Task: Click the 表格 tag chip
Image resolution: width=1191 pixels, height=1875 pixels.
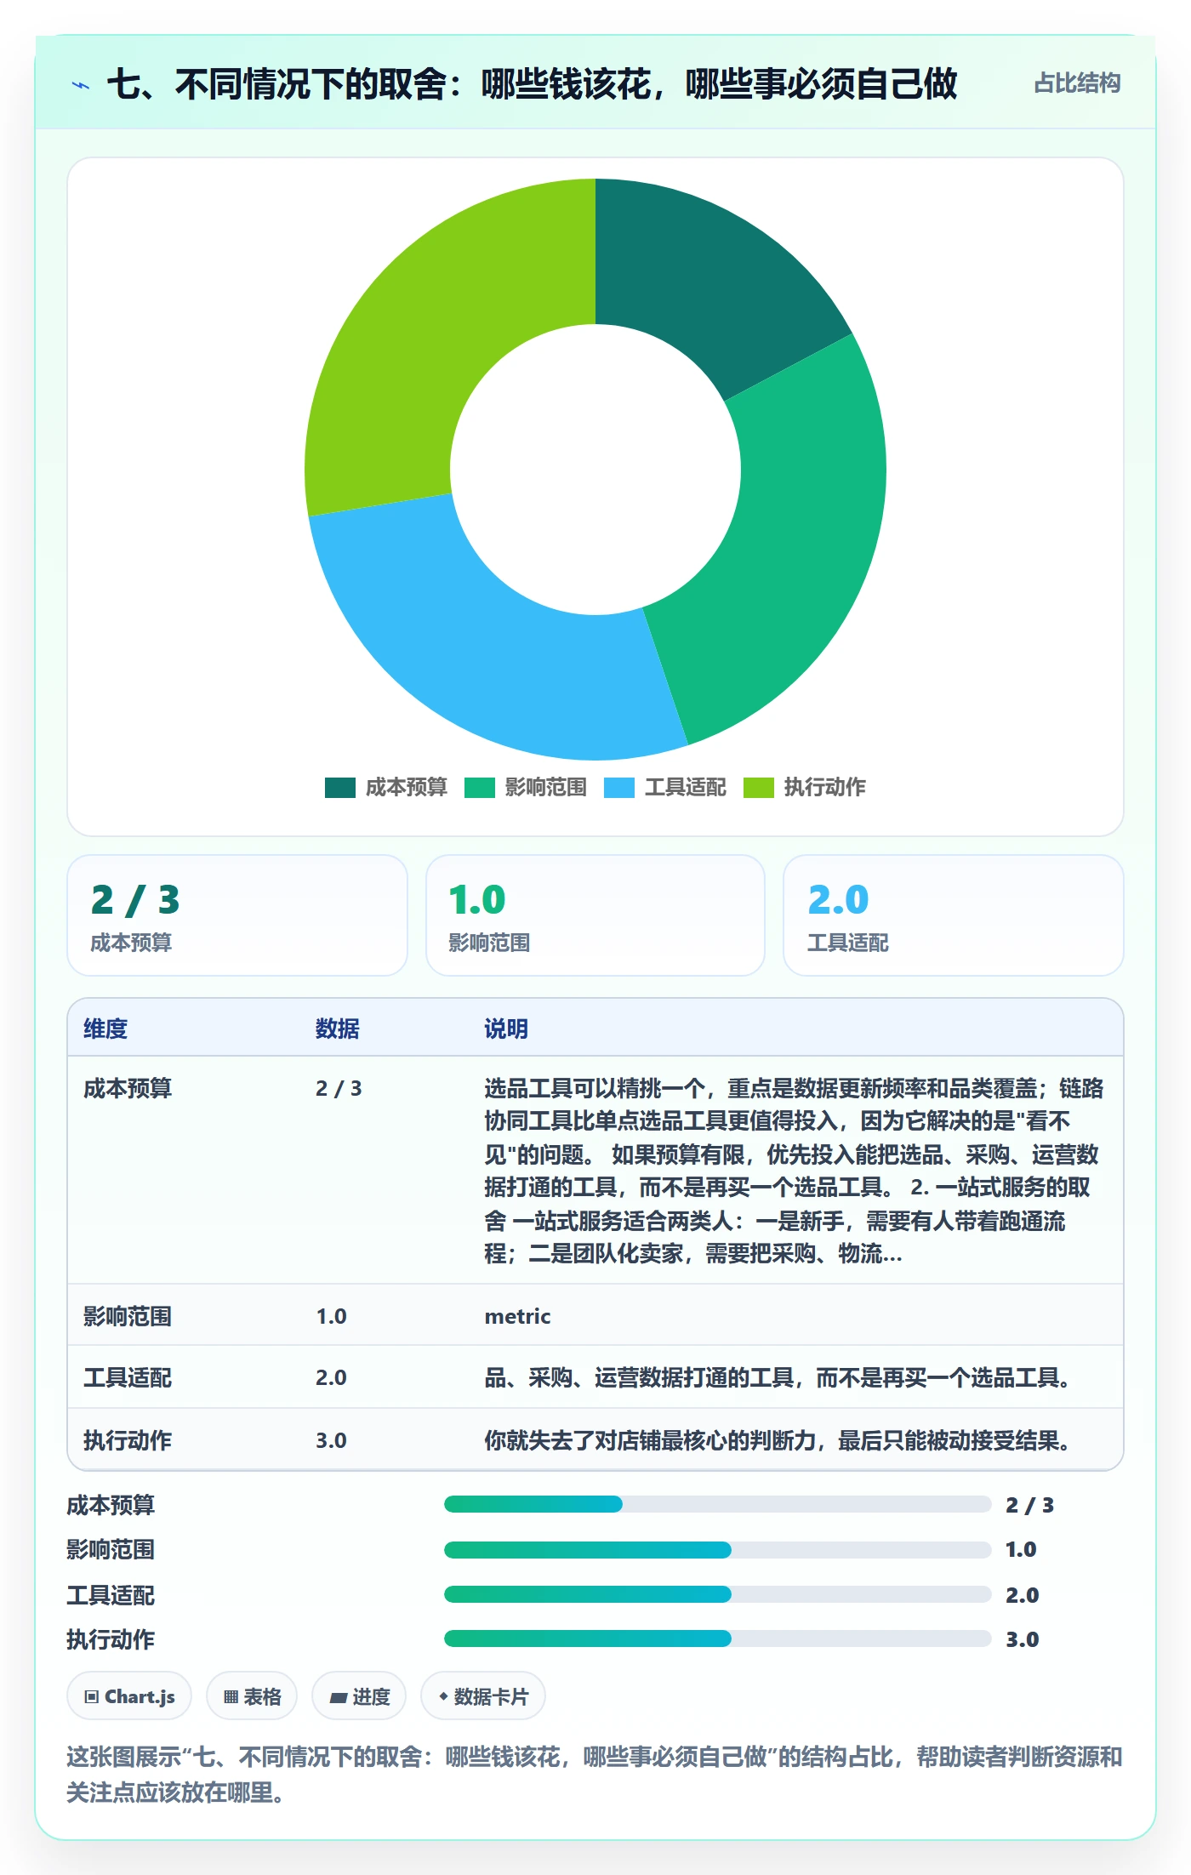Action: click(252, 1696)
